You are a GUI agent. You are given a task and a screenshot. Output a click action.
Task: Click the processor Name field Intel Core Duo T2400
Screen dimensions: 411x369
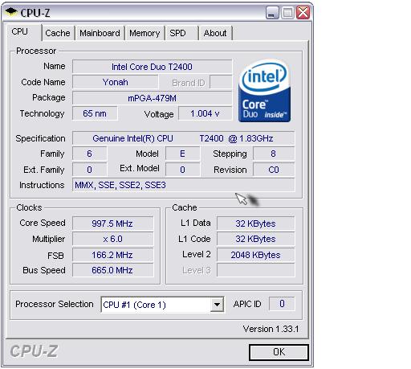(152, 67)
